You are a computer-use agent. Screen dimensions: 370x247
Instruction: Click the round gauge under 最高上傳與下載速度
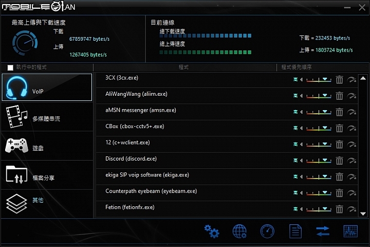pos(25,43)
